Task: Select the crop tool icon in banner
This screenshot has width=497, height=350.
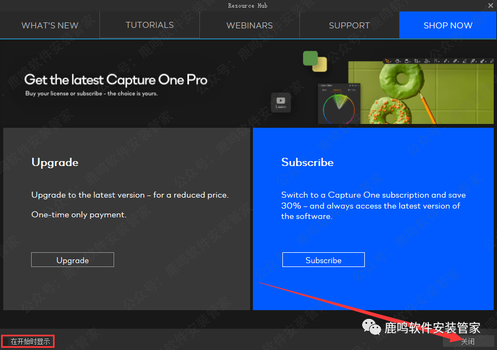Action: pyautogui.click(x=417, y=61)
